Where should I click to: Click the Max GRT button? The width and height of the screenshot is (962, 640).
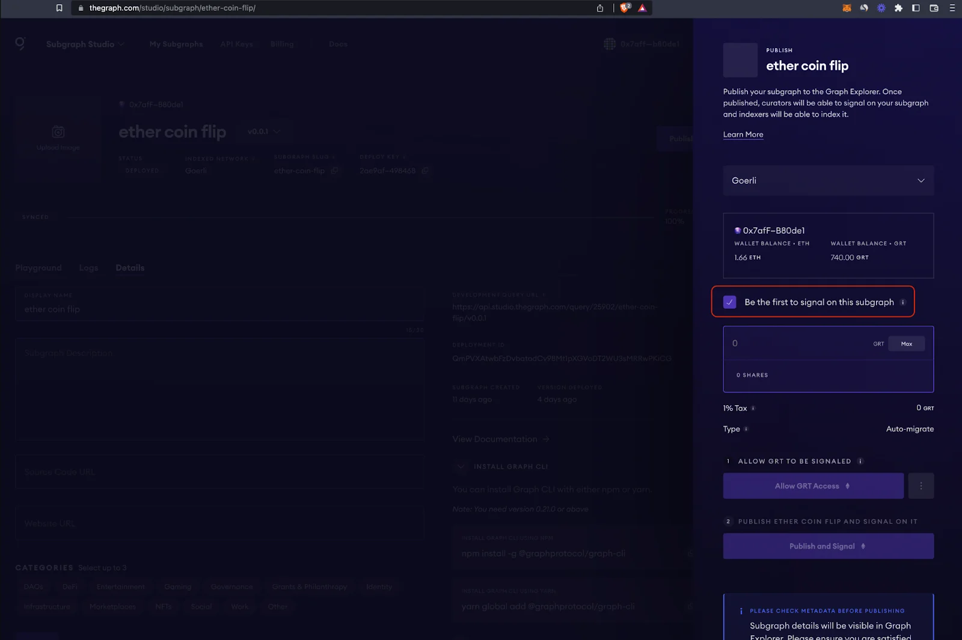[x=906, y=344]
